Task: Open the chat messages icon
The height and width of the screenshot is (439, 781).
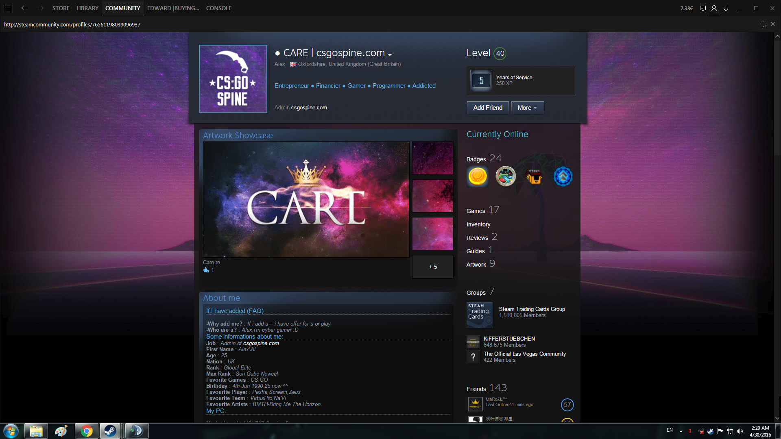Action: point(702,8)
